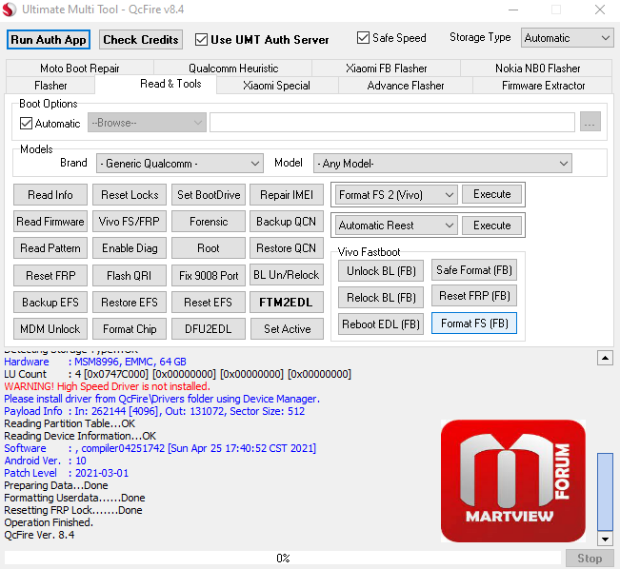620x569 pixels.
Task: Click Fix 9008 Port button
Action: (x=209, y=275)
